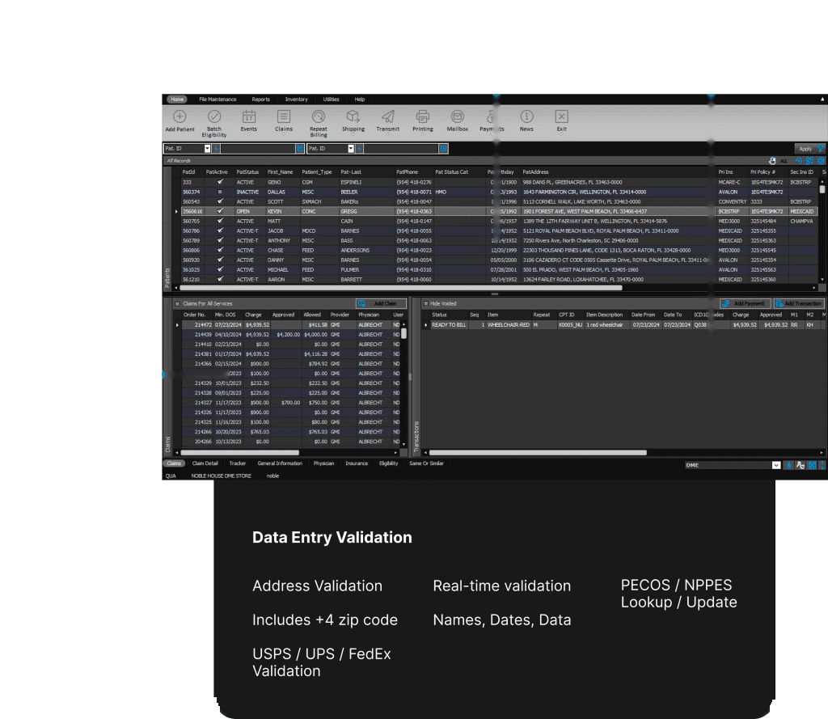828x719 pixels.
Task: Toggle PatActive checkbox for MATT CAIN
Action: (220, 222)
